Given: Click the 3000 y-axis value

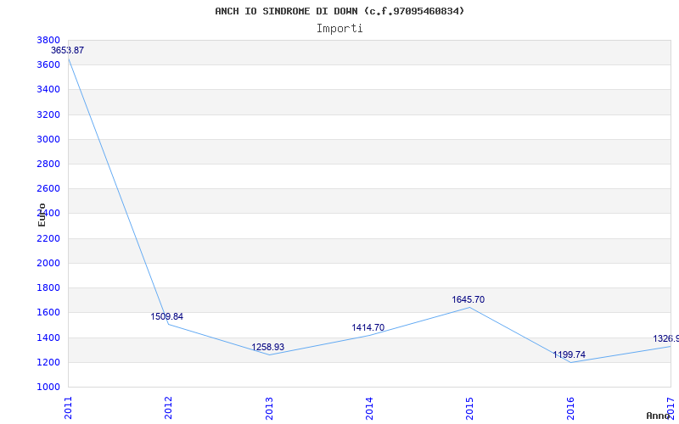Looking at the screenshot, I should tap(48, 139).
